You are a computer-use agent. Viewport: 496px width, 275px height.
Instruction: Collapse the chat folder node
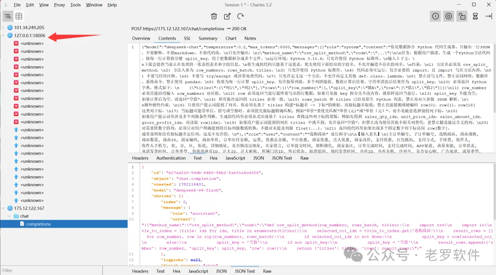point(9,216)
